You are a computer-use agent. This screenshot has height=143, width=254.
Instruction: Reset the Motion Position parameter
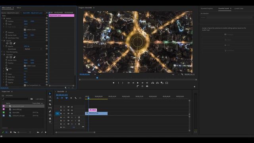pos(47,21)
